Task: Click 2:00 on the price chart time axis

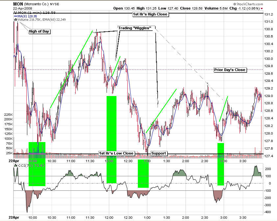Action: click(x=186, y=161)
